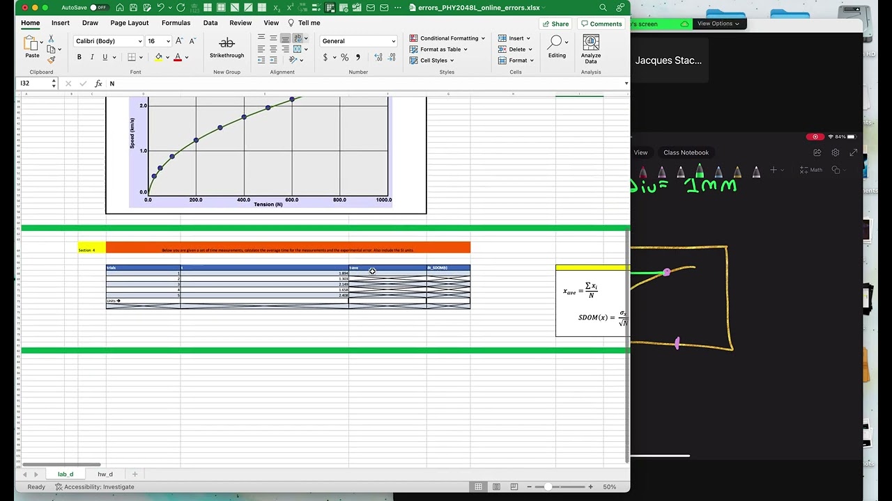892x501 pixels.
Task: Open the Page Layout ribbon tab
Action: (x=130, y=23)
